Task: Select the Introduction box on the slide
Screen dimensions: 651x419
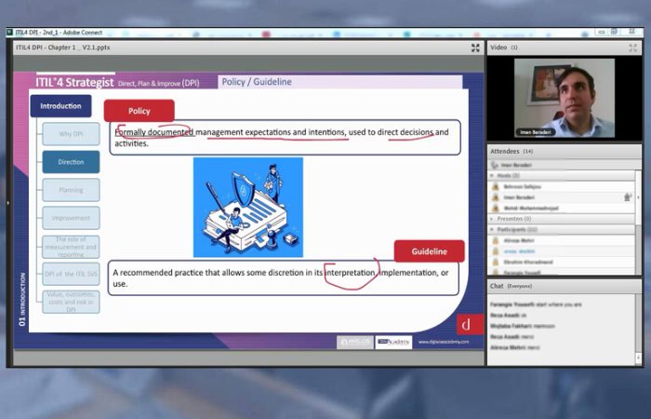Action: point(60,106)
